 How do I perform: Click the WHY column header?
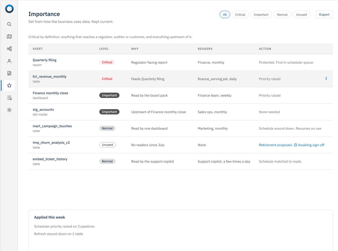tap(135, 49)
